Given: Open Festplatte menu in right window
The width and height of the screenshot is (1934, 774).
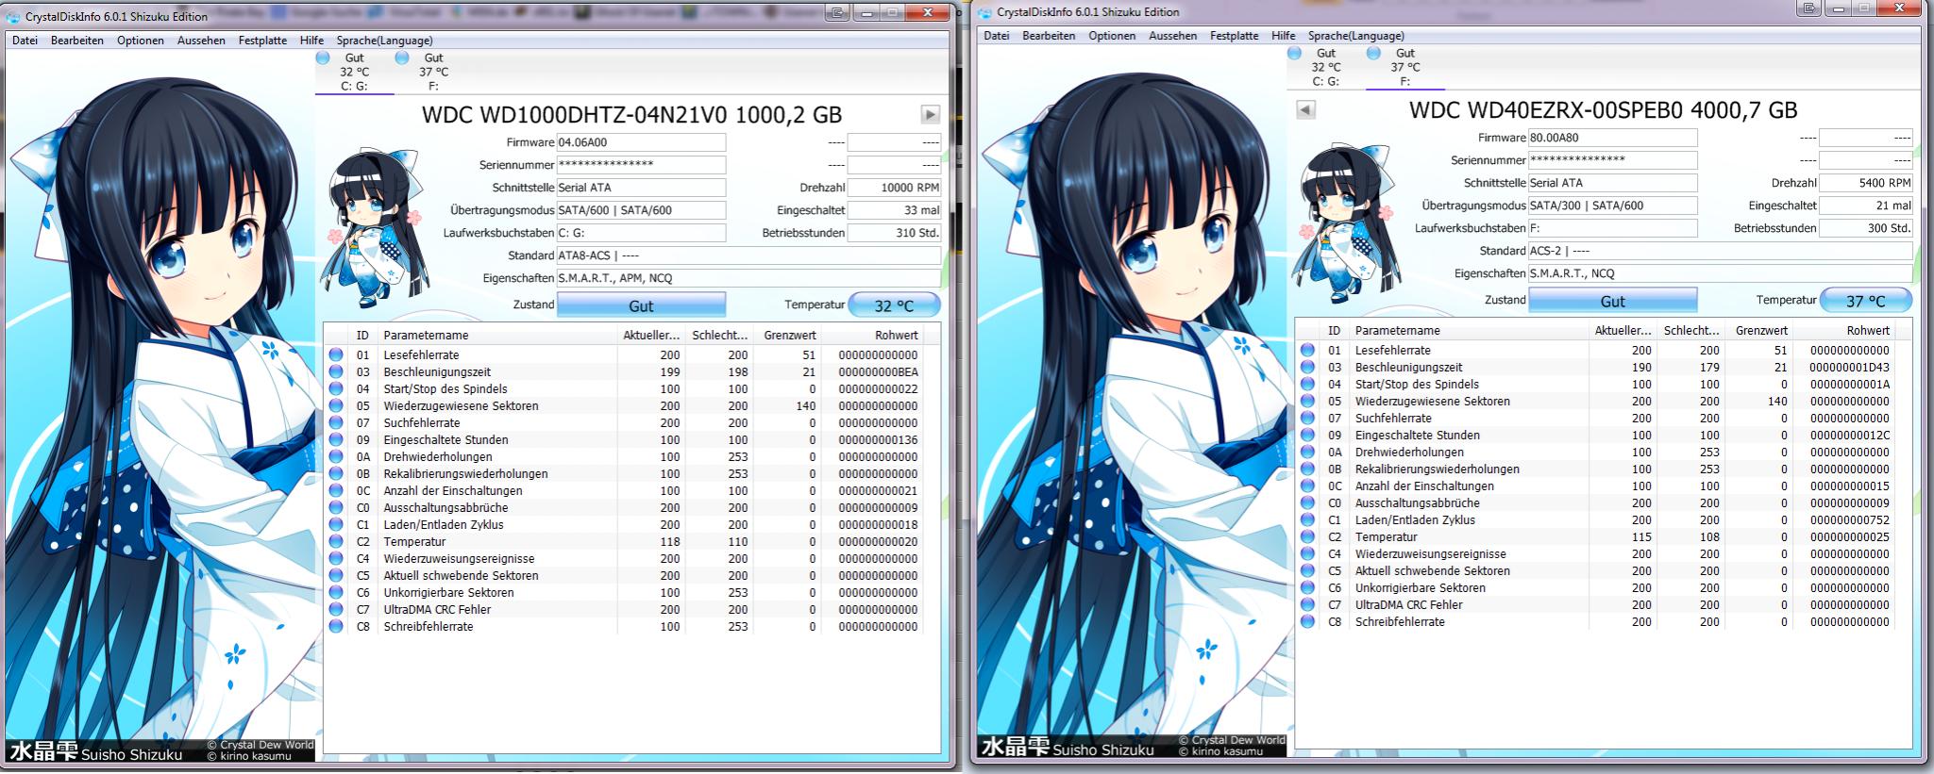Looking at the screenshot, I should (x=1234, y=36).
